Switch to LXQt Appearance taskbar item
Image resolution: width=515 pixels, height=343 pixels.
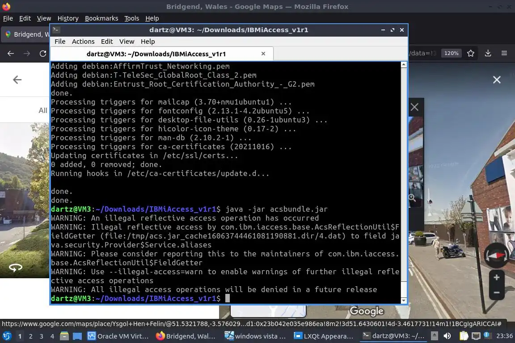(x=324, y=336)
